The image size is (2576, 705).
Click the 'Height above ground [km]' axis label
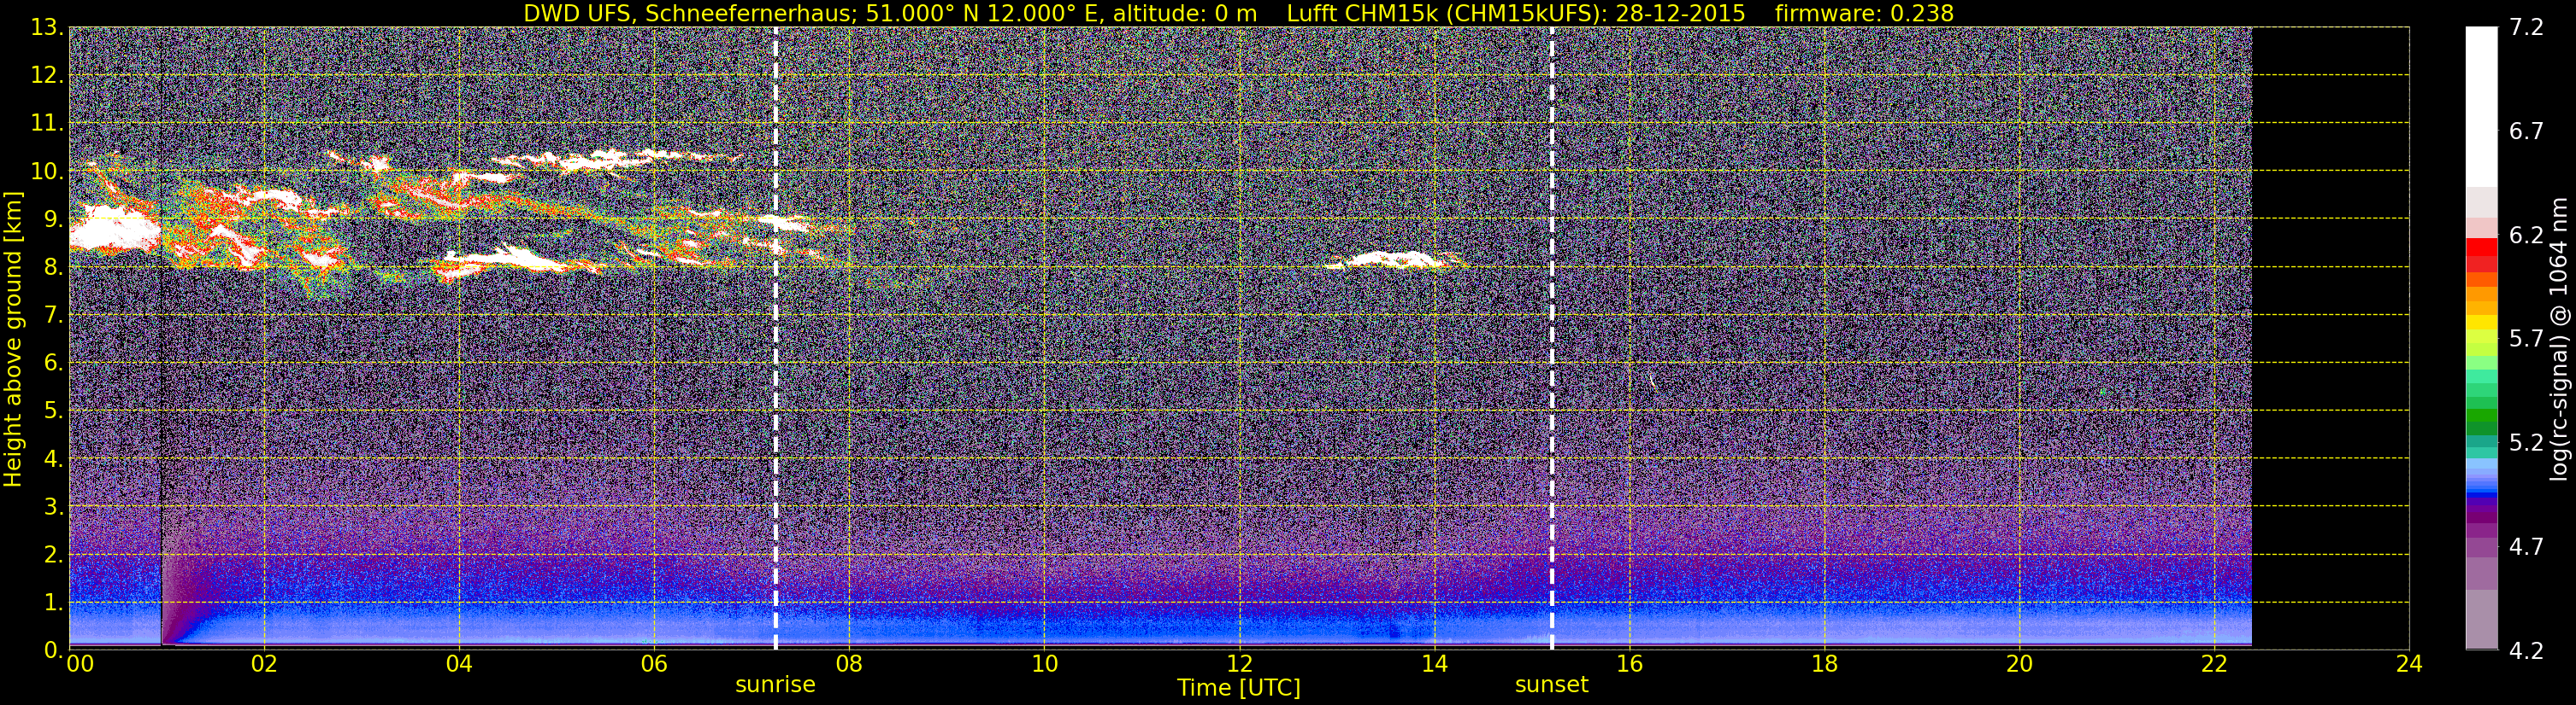tap(13, 339)
